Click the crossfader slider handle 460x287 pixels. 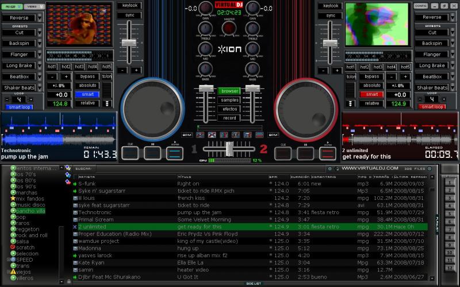tap(229, 148)
